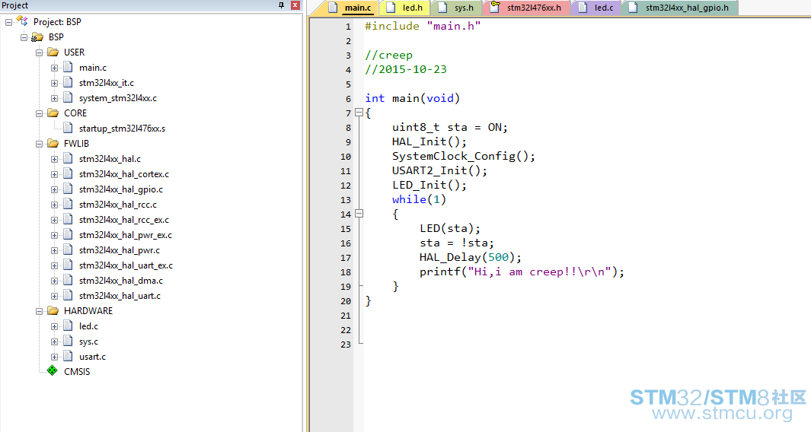Place cursor on USART2_Init(); line
This screenshot has height=432, width=811.
coord(439,170)
